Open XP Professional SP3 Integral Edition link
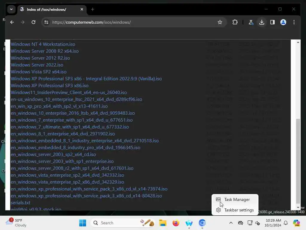This screenshot has height=230, width=306. (x=86, y=79)
